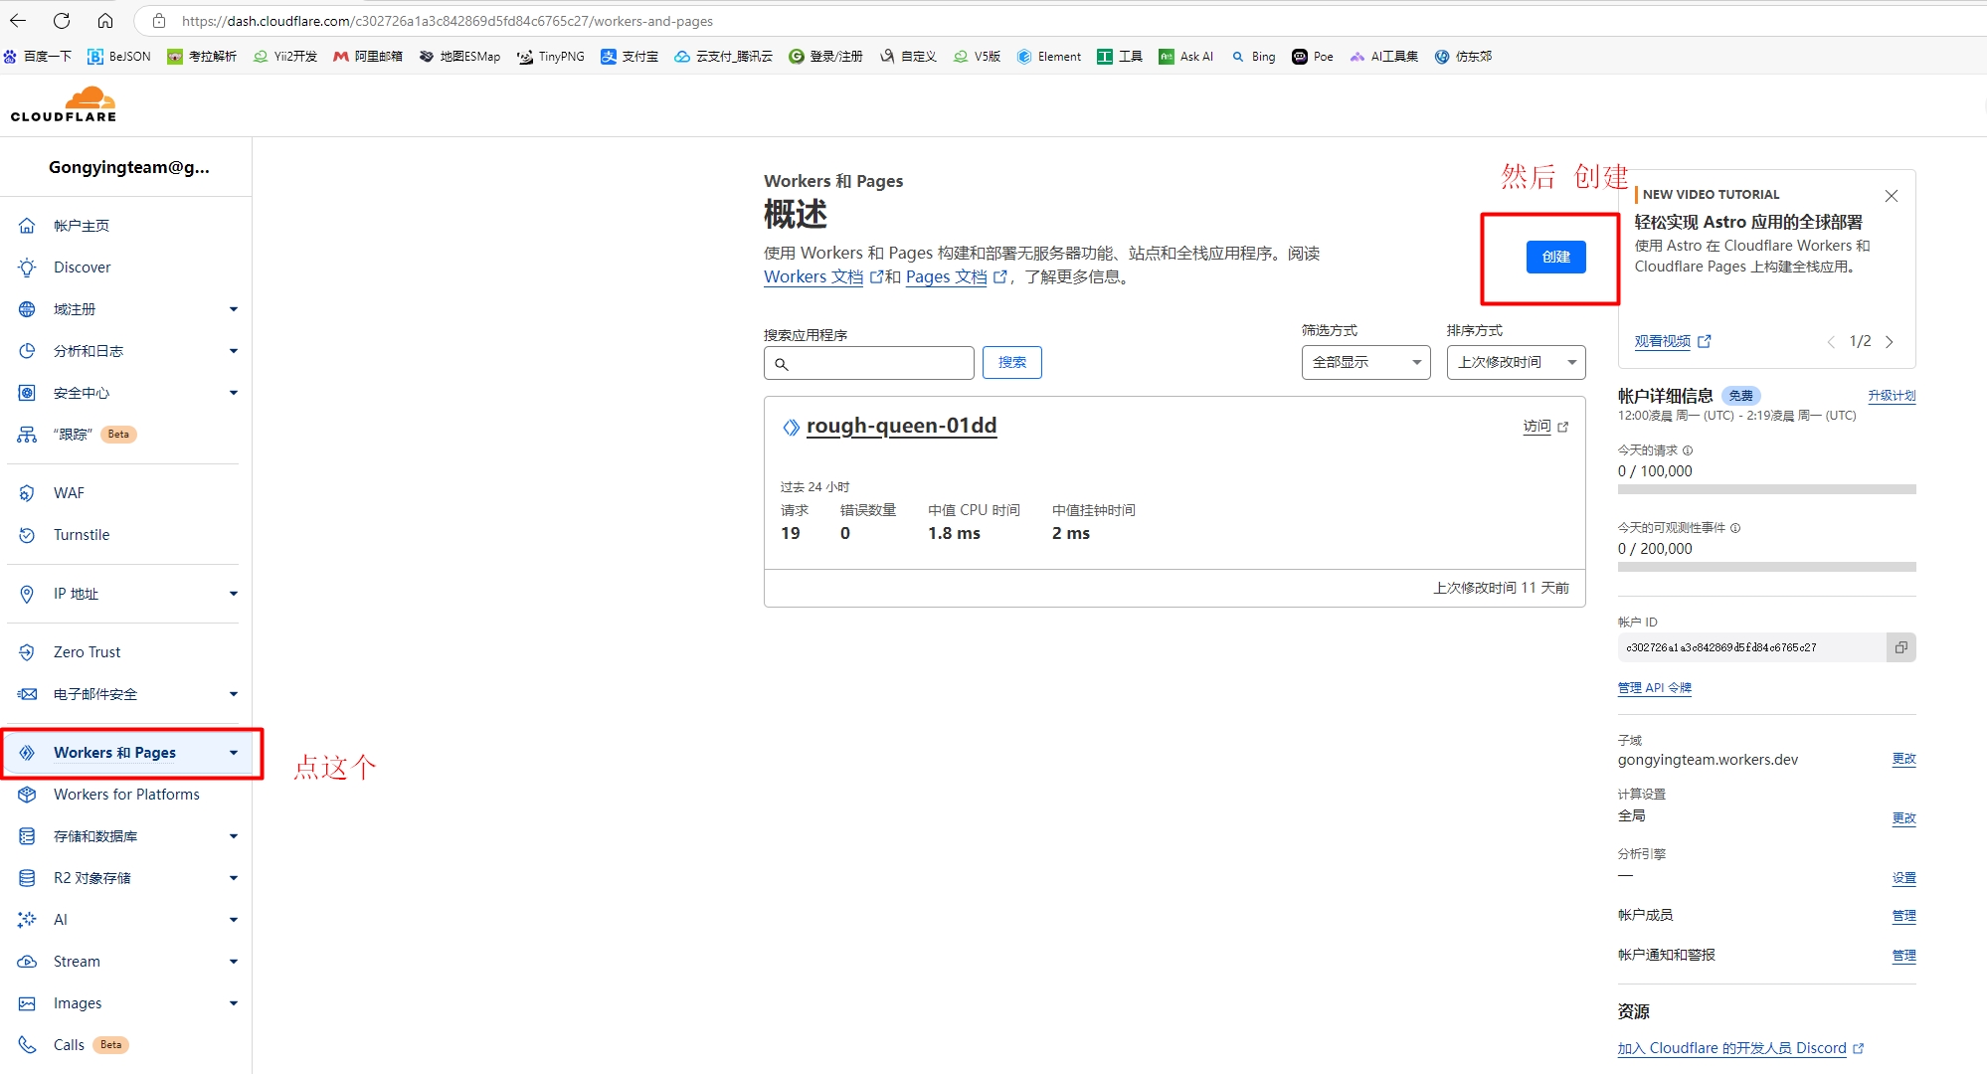Click 访问 link for rough-queen-01dd
Viewport: 1987px width, 1074px height.
click(x=1545, y=427)
